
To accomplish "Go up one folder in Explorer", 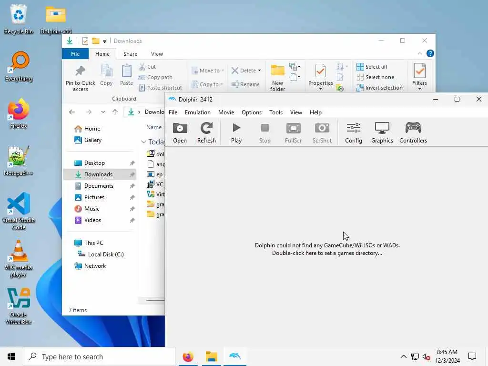I will tap(115, 112).
